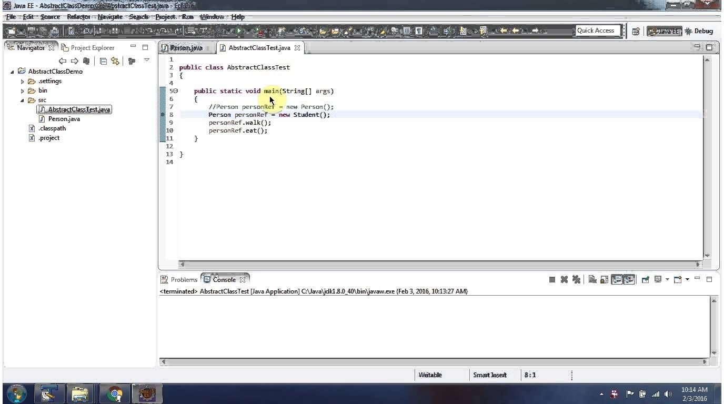Screen dimensions: 724x404
Task: Select AbstractClassTest.java in Navigator tree
Action: tap(74, 109)
